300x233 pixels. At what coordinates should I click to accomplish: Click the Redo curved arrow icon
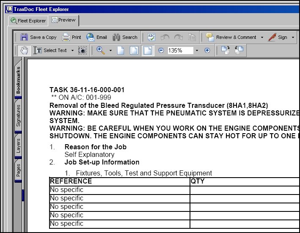[x=178, y=37]
